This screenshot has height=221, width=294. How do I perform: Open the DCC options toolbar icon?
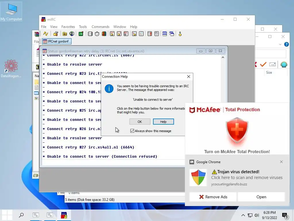coord(126,34)
